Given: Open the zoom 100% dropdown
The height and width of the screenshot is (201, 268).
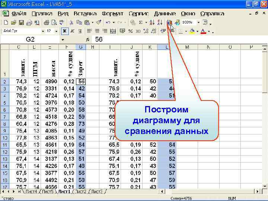Looking at the screenshot, I should click(x=198, y=22).
